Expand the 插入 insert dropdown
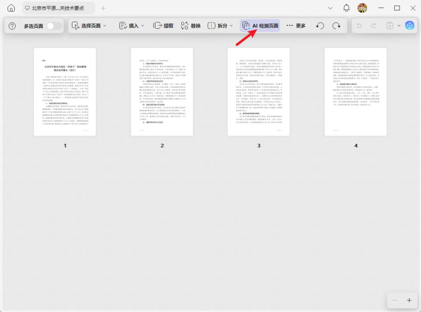 tap(132, 26)
